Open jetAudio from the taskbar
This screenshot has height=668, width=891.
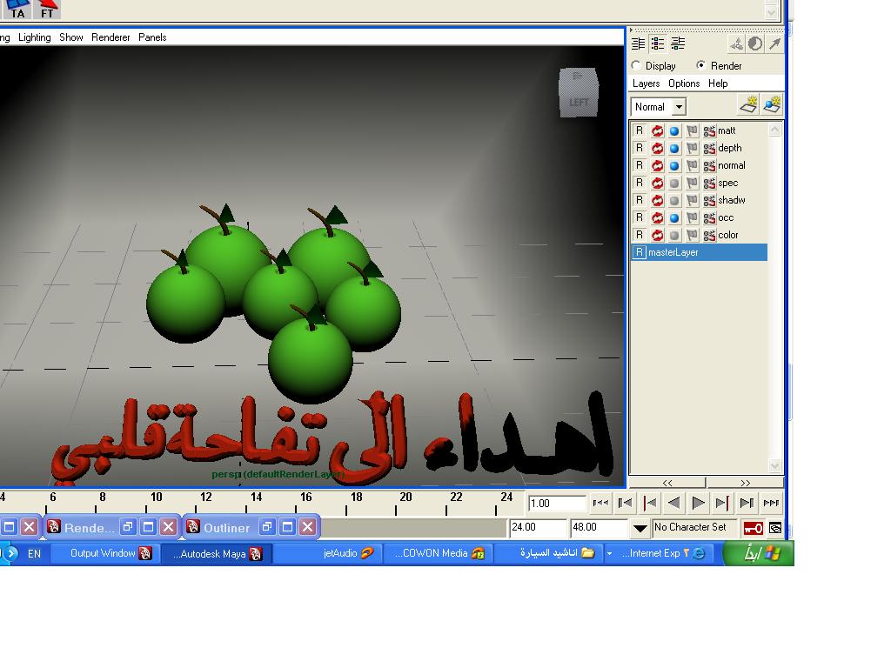coord(327,553)
